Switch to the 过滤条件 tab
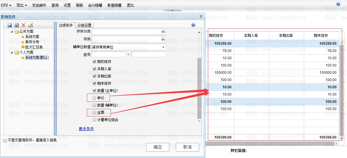The height and width of the screenshot is (158, 347). (x=66, y=25)
